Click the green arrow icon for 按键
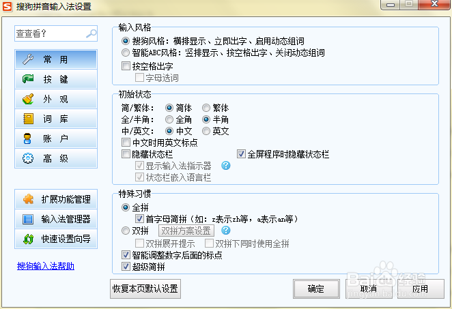This screenshot has width=452, height=309. (x=28, y=79)
